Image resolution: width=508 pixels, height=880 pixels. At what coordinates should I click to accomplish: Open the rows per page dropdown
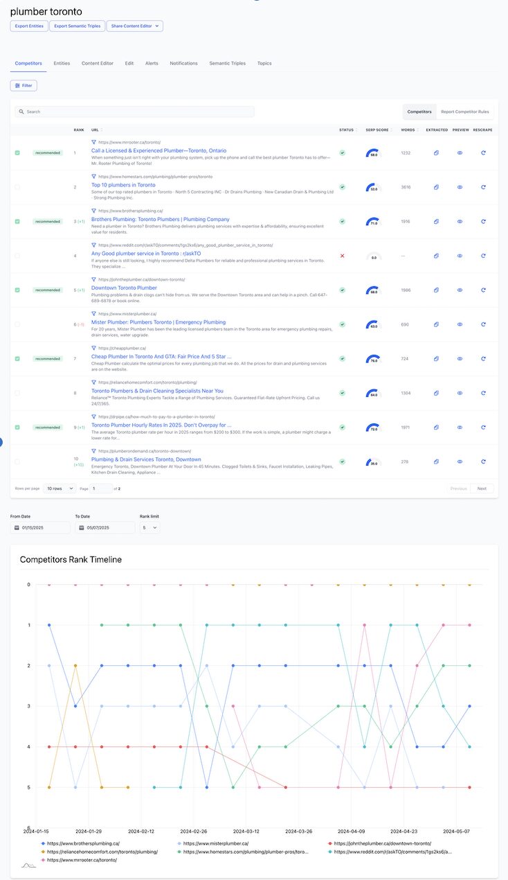[60, 489]
